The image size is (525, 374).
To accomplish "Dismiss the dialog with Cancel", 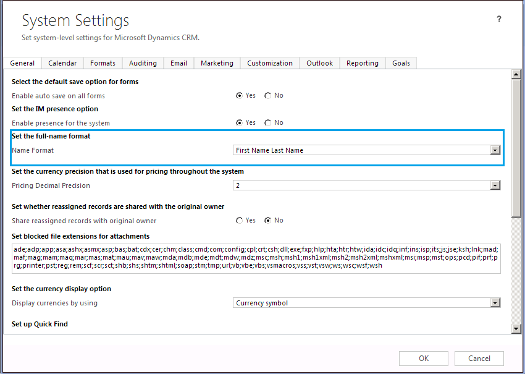I will pos(479,358).
